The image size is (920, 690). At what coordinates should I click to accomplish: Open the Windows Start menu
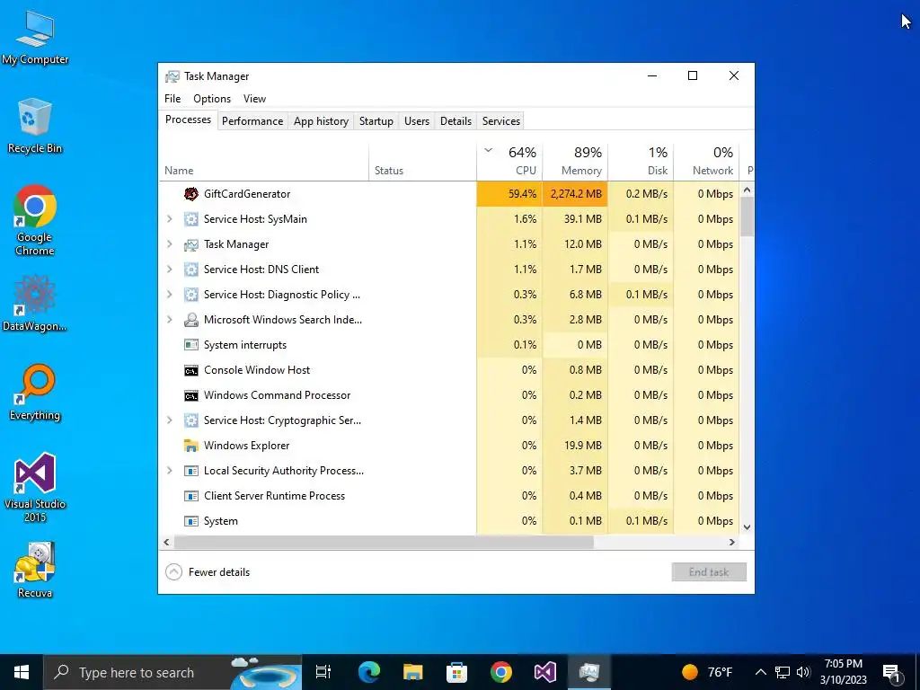point(22,672)
